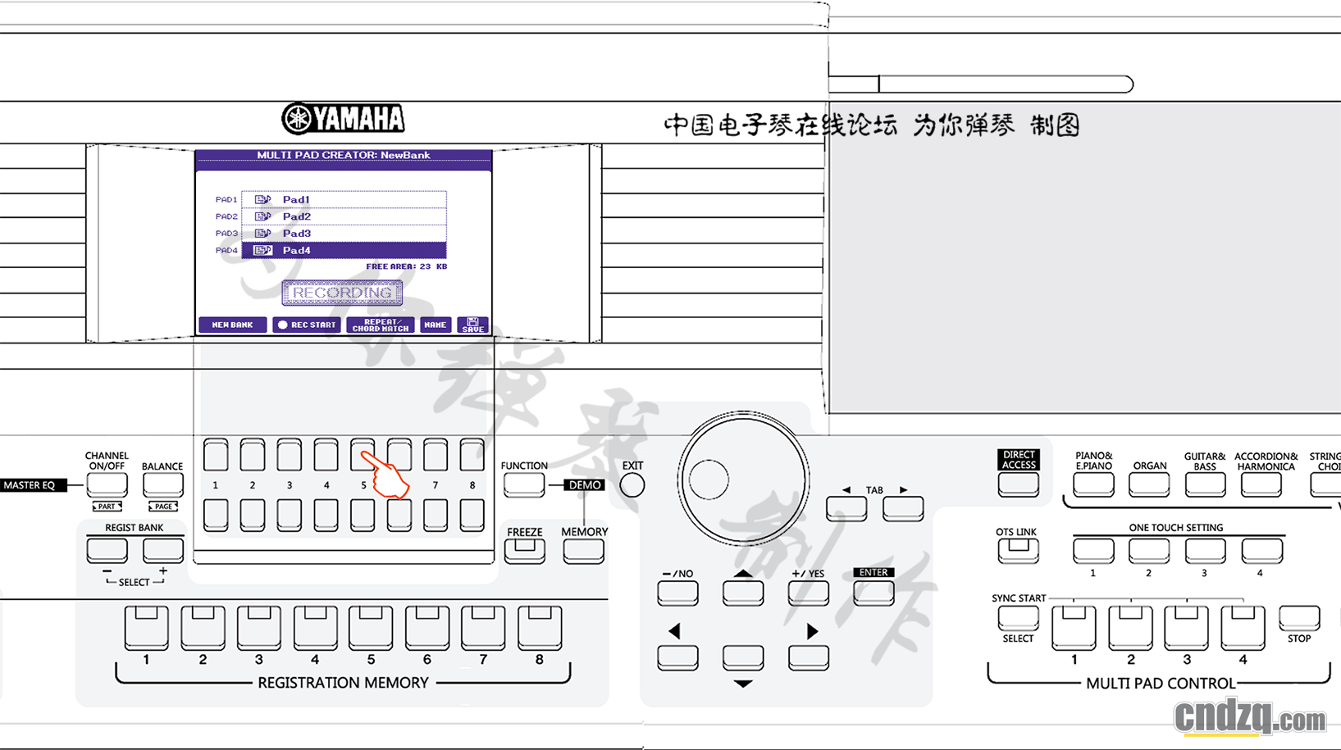Push lower display button below number 1

(x=216, y=516)
